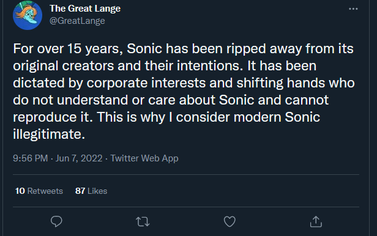
Task: Click the share upload-arrow icon
Action: 316,221
